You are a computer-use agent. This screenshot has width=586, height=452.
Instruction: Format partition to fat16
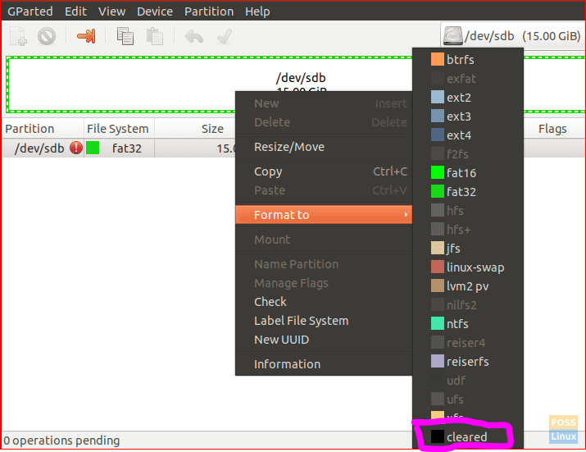click(468, 173)
